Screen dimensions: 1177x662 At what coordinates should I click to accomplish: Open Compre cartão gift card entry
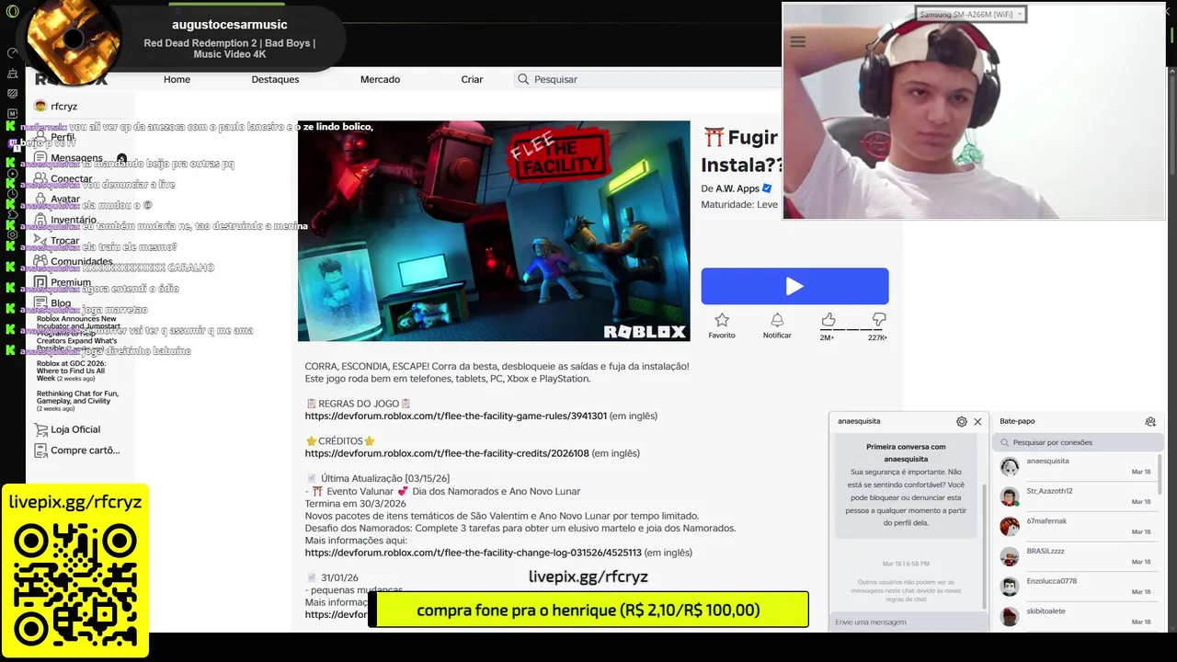[x=77, y=451]
